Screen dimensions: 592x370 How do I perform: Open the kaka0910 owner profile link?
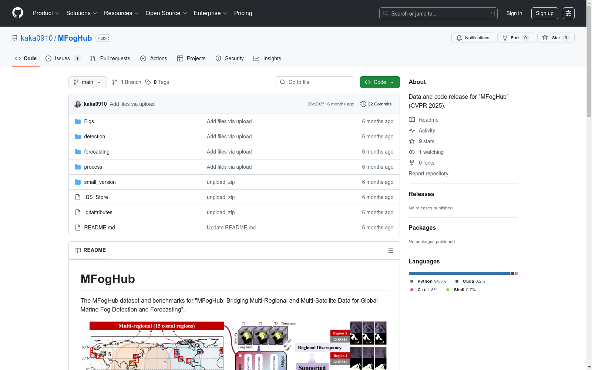coord(37,38)
